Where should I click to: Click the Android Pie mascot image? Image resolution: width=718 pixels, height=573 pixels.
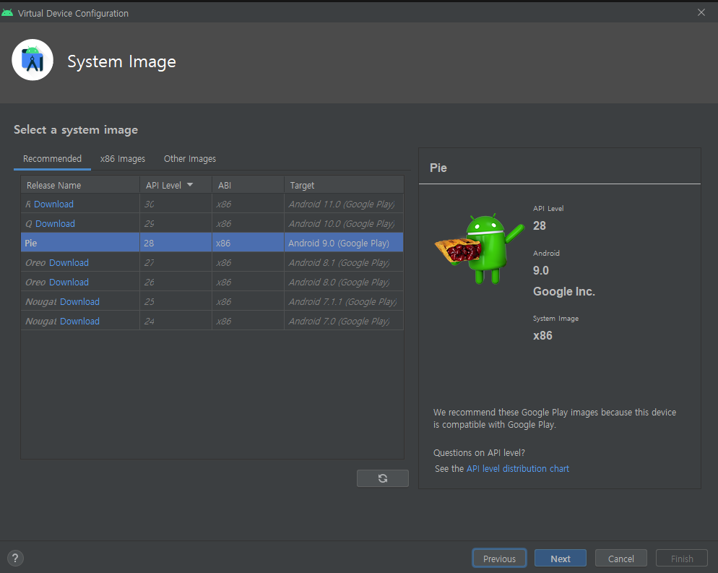479,248
